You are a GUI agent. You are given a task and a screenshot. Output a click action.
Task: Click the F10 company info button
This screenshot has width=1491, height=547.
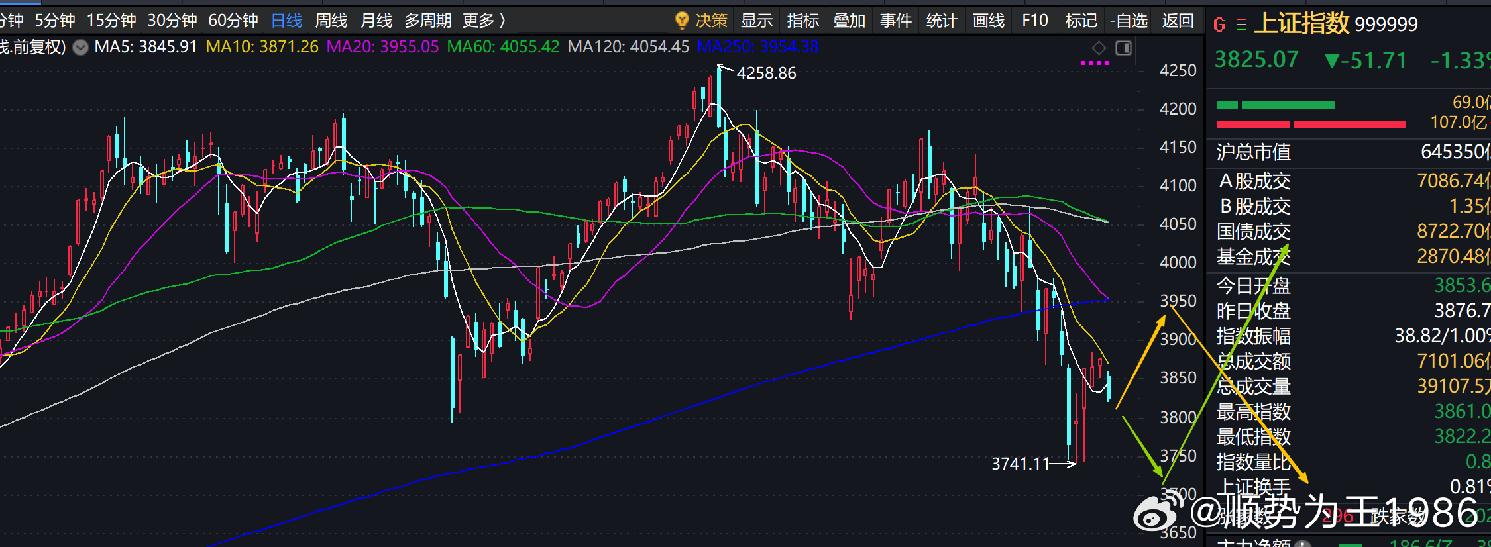coord(1035,21)
